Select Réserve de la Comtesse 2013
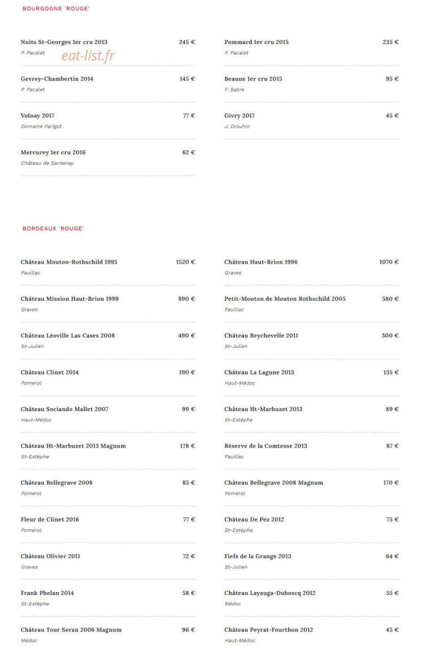Image resolution: width=443 pixels, height=653 pixels. pyautogui.click(x=266, y=446)
